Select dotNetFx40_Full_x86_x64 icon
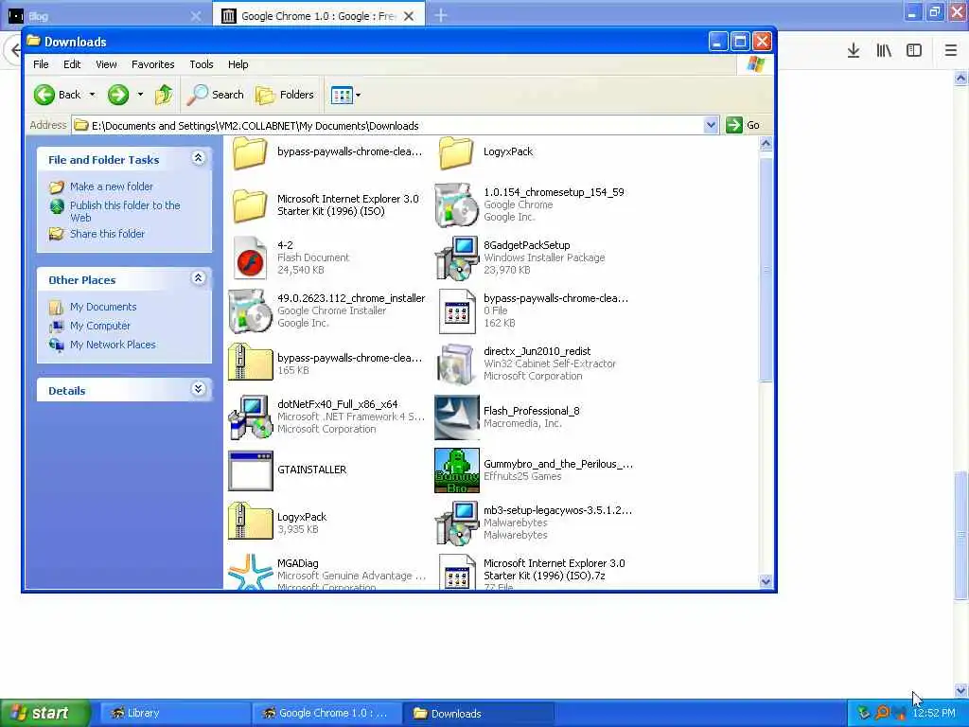The width and height of the screenshot is (969, 727). tap(250, 417)
